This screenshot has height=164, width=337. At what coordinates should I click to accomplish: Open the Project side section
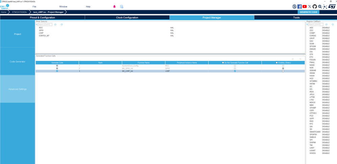[18, 34]
